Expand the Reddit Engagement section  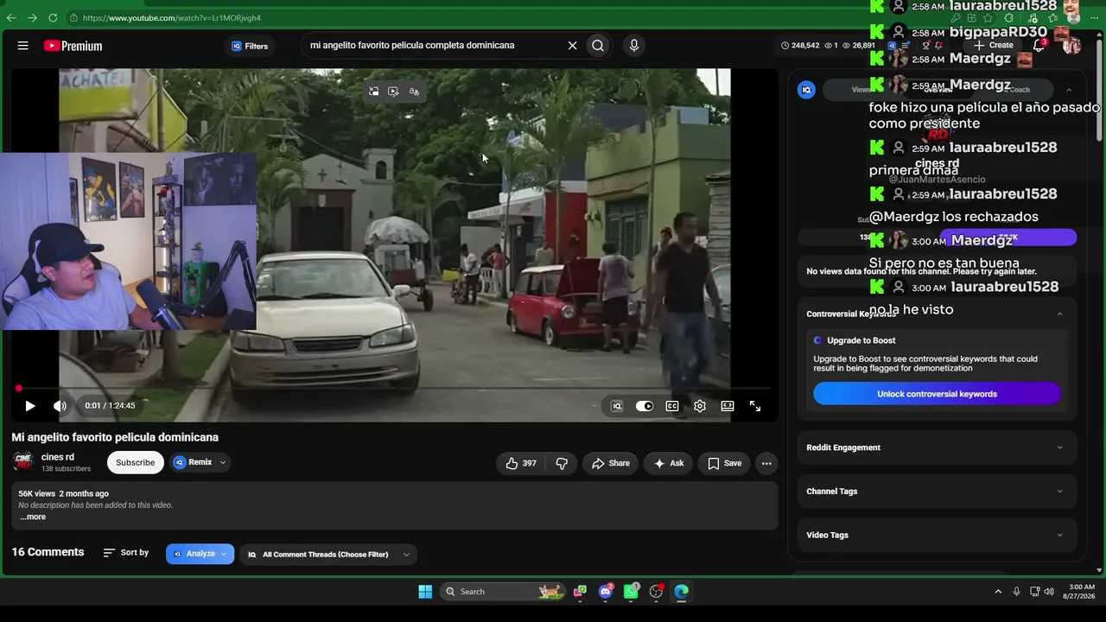[x=938, y=447]
